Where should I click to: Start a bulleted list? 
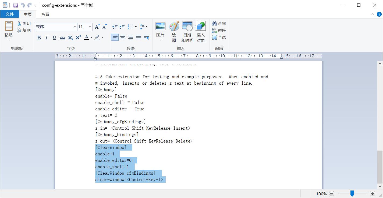coord(130,27)
